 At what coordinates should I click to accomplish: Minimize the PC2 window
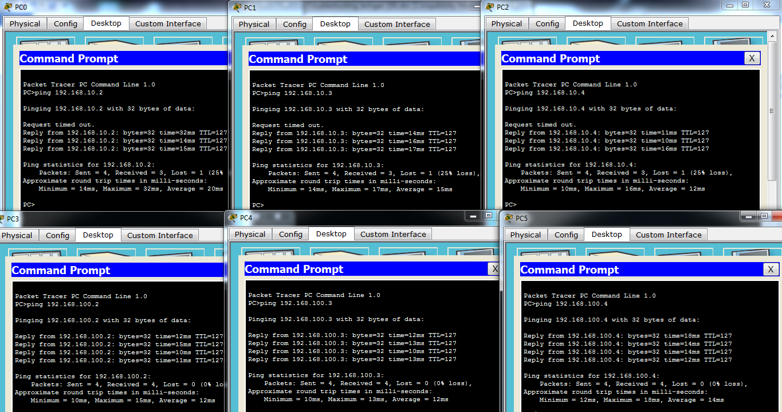click(729, 5)
